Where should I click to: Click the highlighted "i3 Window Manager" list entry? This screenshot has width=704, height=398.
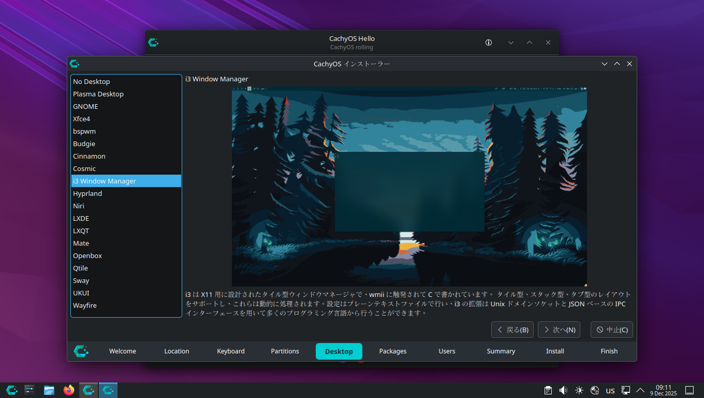point(126,181)
